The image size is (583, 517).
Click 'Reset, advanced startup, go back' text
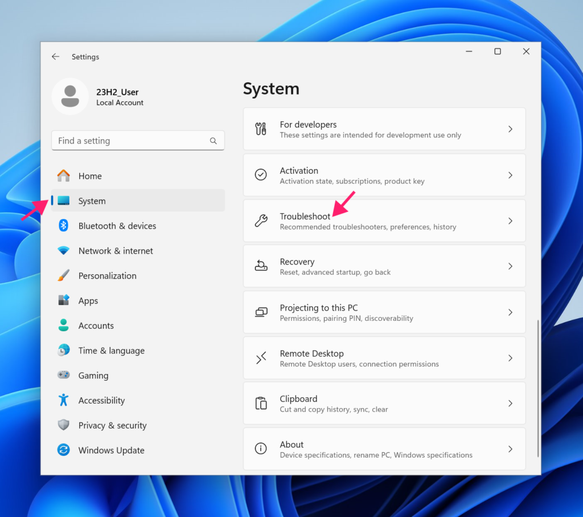tap(335, 272)
